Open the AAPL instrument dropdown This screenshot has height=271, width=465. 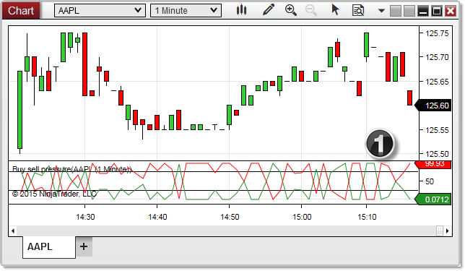tap(100, 11)
